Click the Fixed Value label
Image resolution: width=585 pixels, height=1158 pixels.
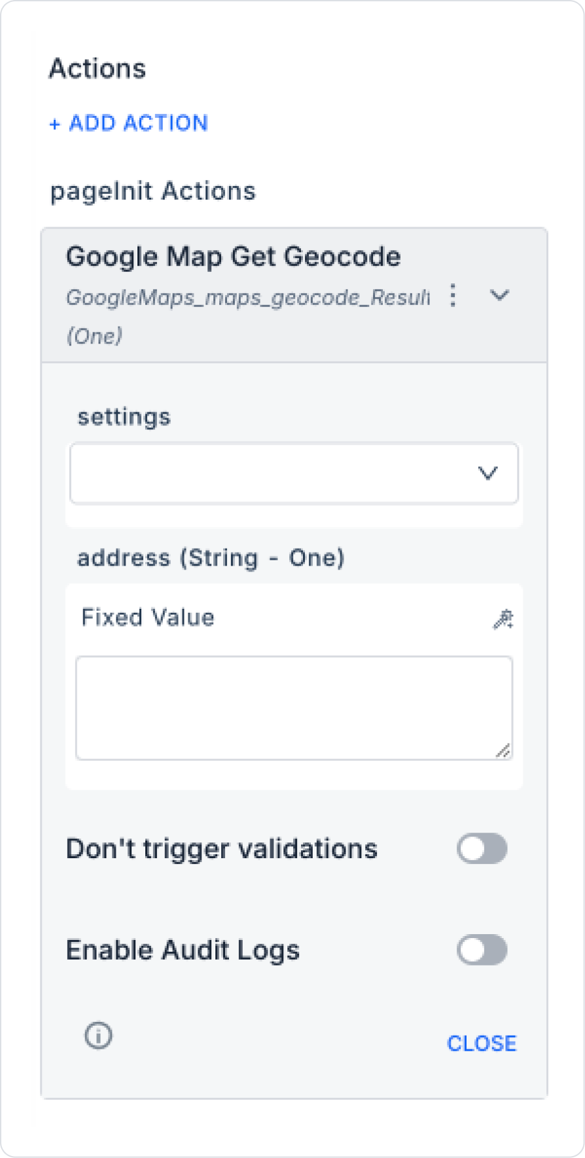(147, 617)
